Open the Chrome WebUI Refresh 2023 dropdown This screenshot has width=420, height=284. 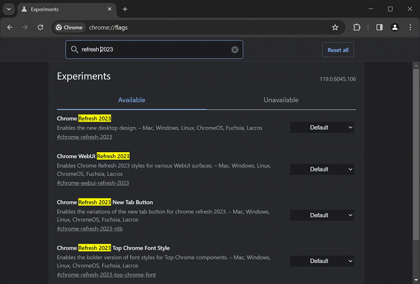pos(322,169)
